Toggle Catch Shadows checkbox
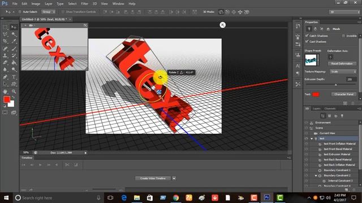The width and height of the screenshot is (362, 203). click(x=307, y=36)
